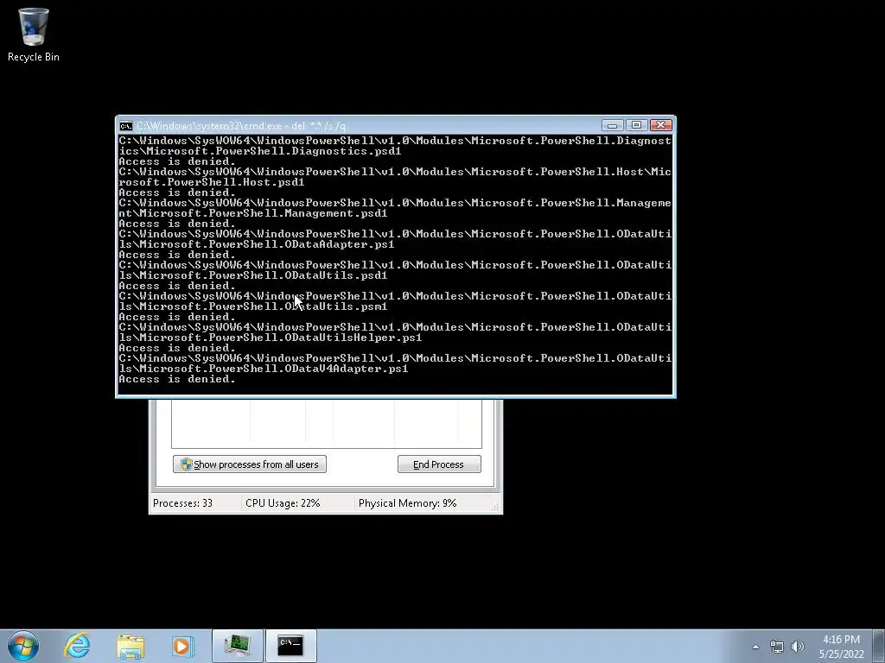Minimize the cmd.exe window
Viewport: 885px width, 663px height.
pos(613,125)
